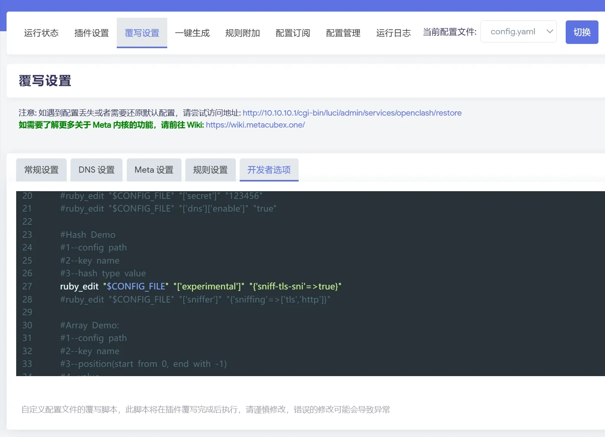Open the config.yaml file dropdown
The width and height of the screenshot is (605, 437).
click(518, 32)
